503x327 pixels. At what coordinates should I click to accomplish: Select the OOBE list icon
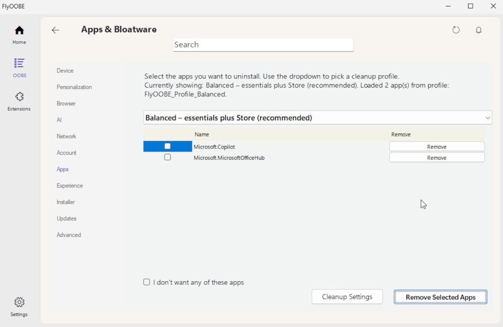(x=19, y=64)
